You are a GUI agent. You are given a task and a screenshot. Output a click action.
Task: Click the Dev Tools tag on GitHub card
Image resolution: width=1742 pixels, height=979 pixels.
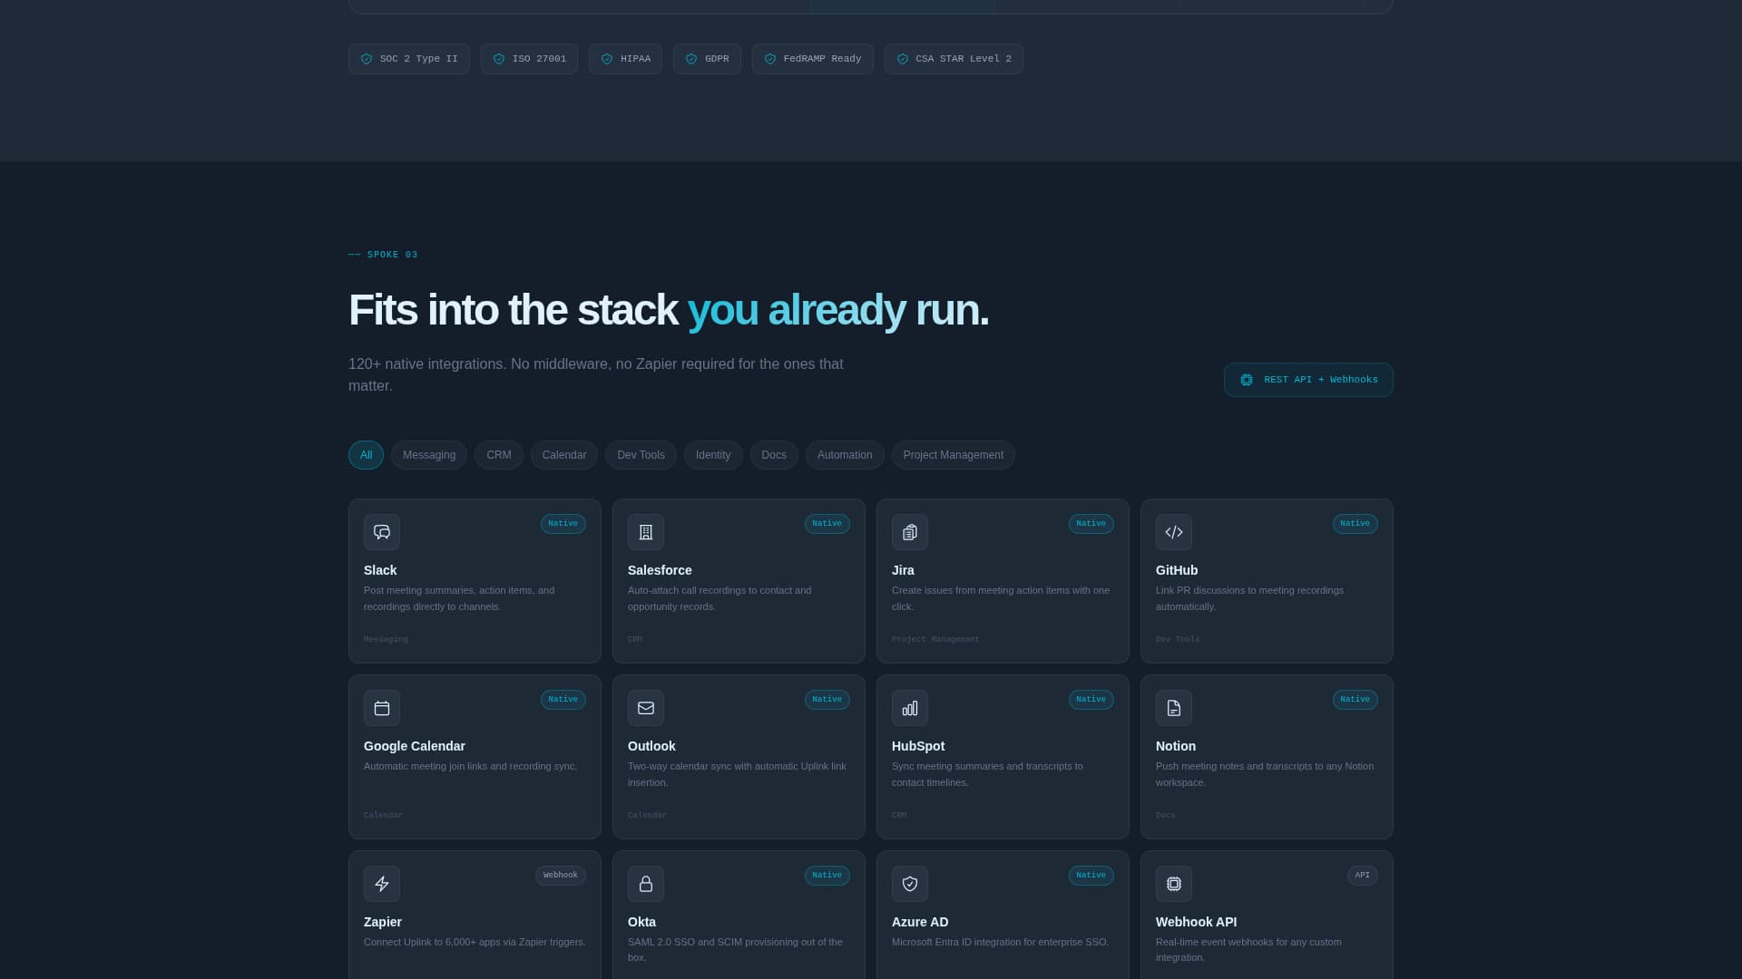(x=1178, y=640)
